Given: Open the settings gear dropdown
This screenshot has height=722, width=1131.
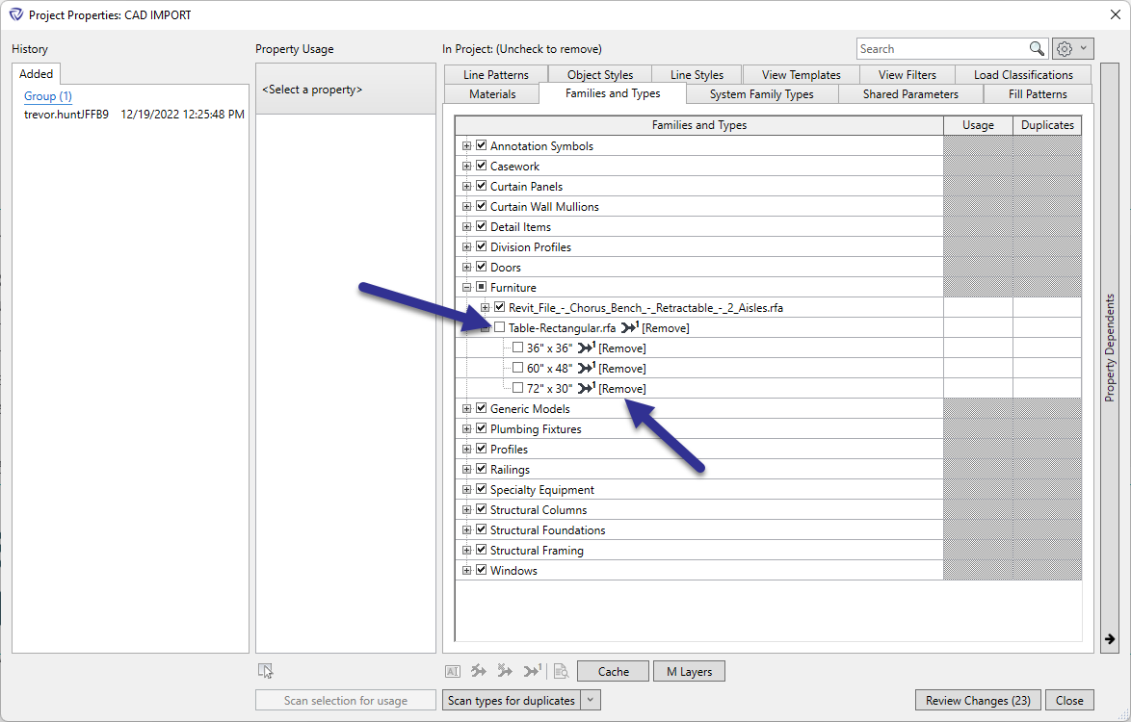Looking at the screenshot, I should pos(1072,48).
